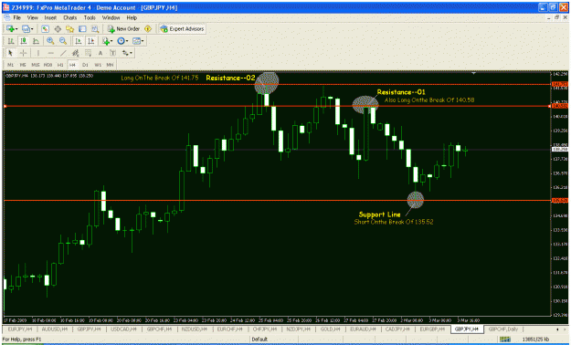Select the M5 timeframe button
Viewport: 571px width, 345px height.
click(23, 65)
